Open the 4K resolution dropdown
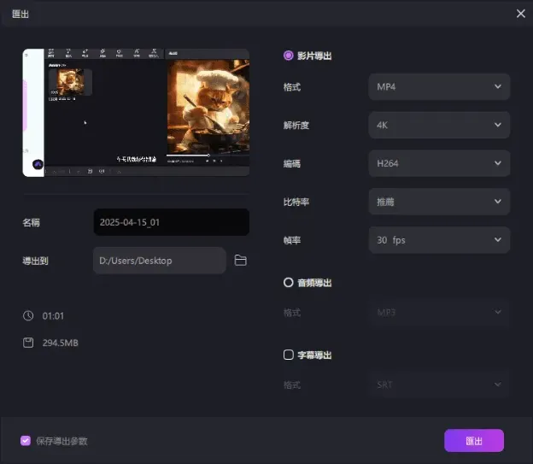 click(439, 125)
